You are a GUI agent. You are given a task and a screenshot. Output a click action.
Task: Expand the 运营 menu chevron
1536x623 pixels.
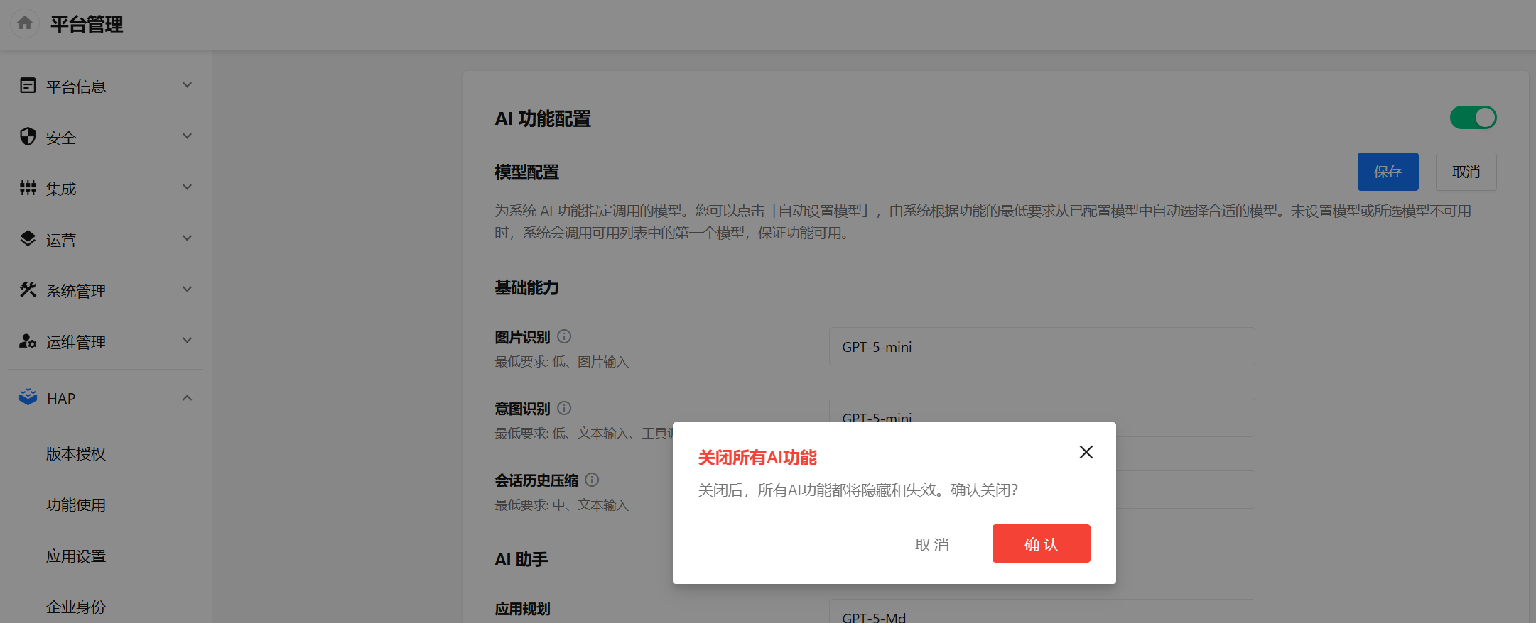[188, 238]
